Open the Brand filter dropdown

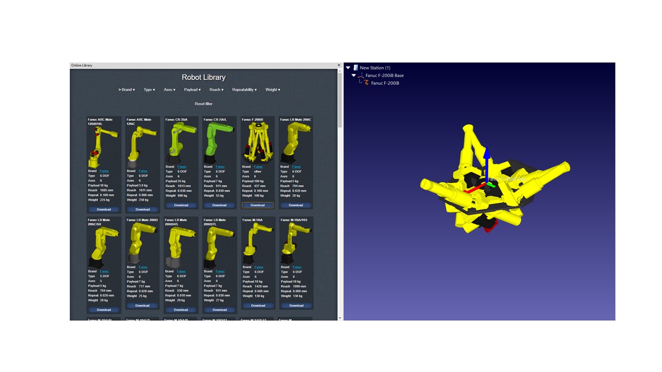[x=127, y=89]
